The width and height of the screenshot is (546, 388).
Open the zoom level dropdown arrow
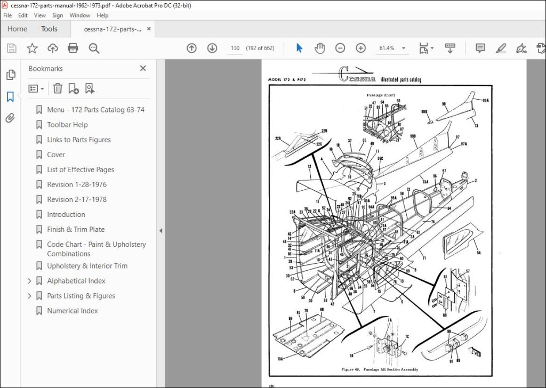point(404,48)
